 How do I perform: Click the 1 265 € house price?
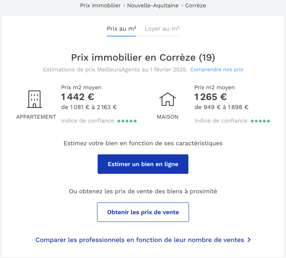[x=211, y=97]
